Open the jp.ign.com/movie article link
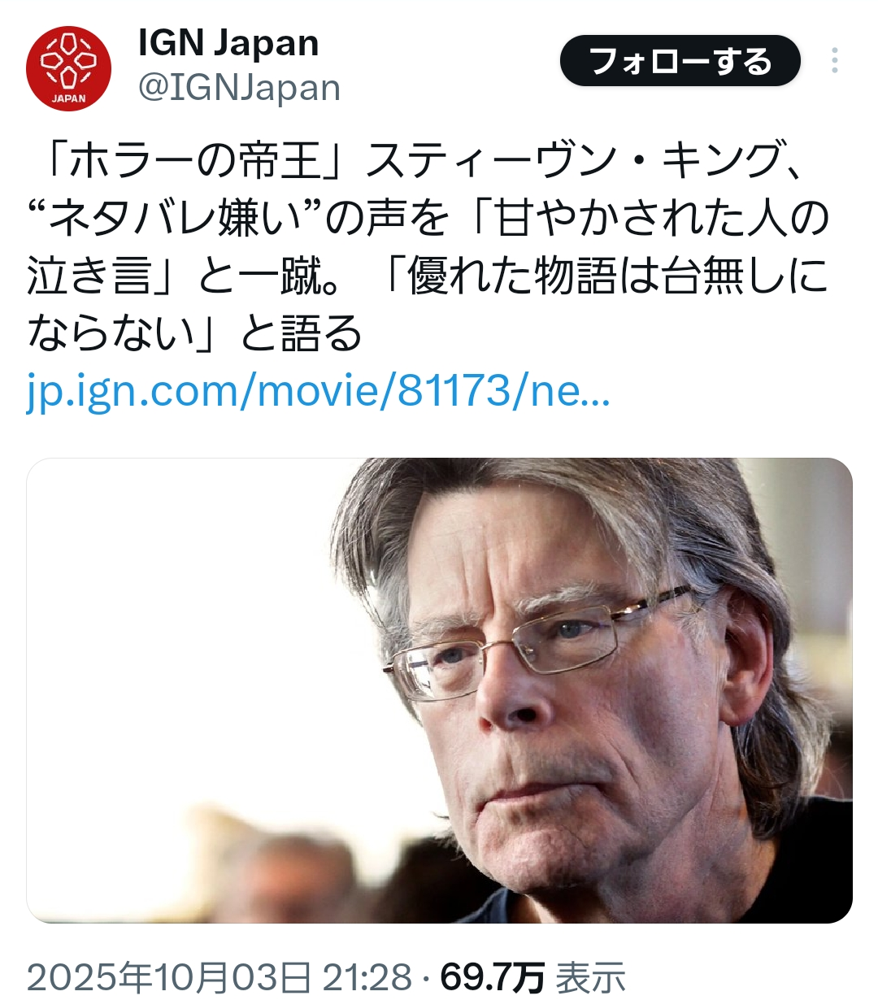This screenshot has width=878, height=1000. 318,393
